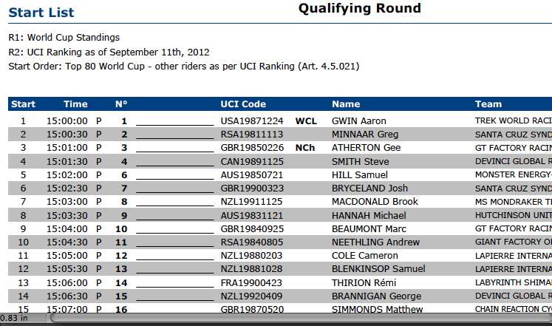
Task: Click the Team column header
Action: tap(488, 104)
